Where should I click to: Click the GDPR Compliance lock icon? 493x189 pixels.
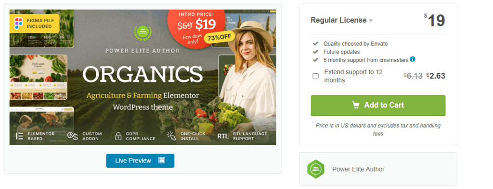(x=118, y=136)
